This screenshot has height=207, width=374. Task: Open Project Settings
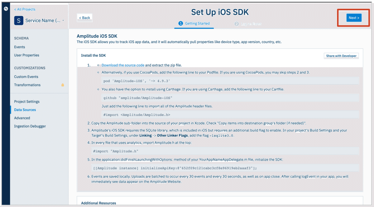tap(27, 101)
